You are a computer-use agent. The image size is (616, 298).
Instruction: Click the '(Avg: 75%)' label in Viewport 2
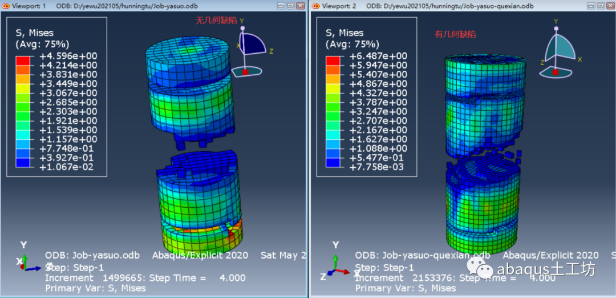[352, 44]
